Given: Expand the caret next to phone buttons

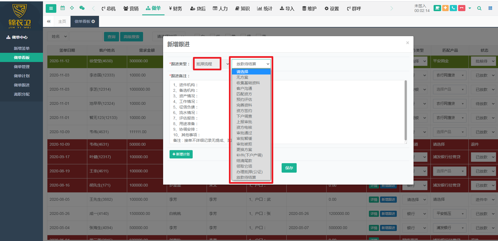Looking at the screenshot, I should point(470,8).
